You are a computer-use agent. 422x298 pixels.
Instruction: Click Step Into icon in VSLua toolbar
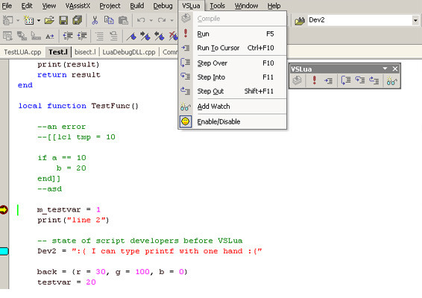tap(360, 80)
